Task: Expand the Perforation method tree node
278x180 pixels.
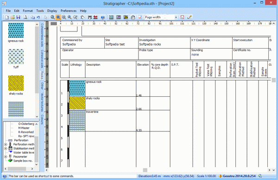Action: pos(6,144)
